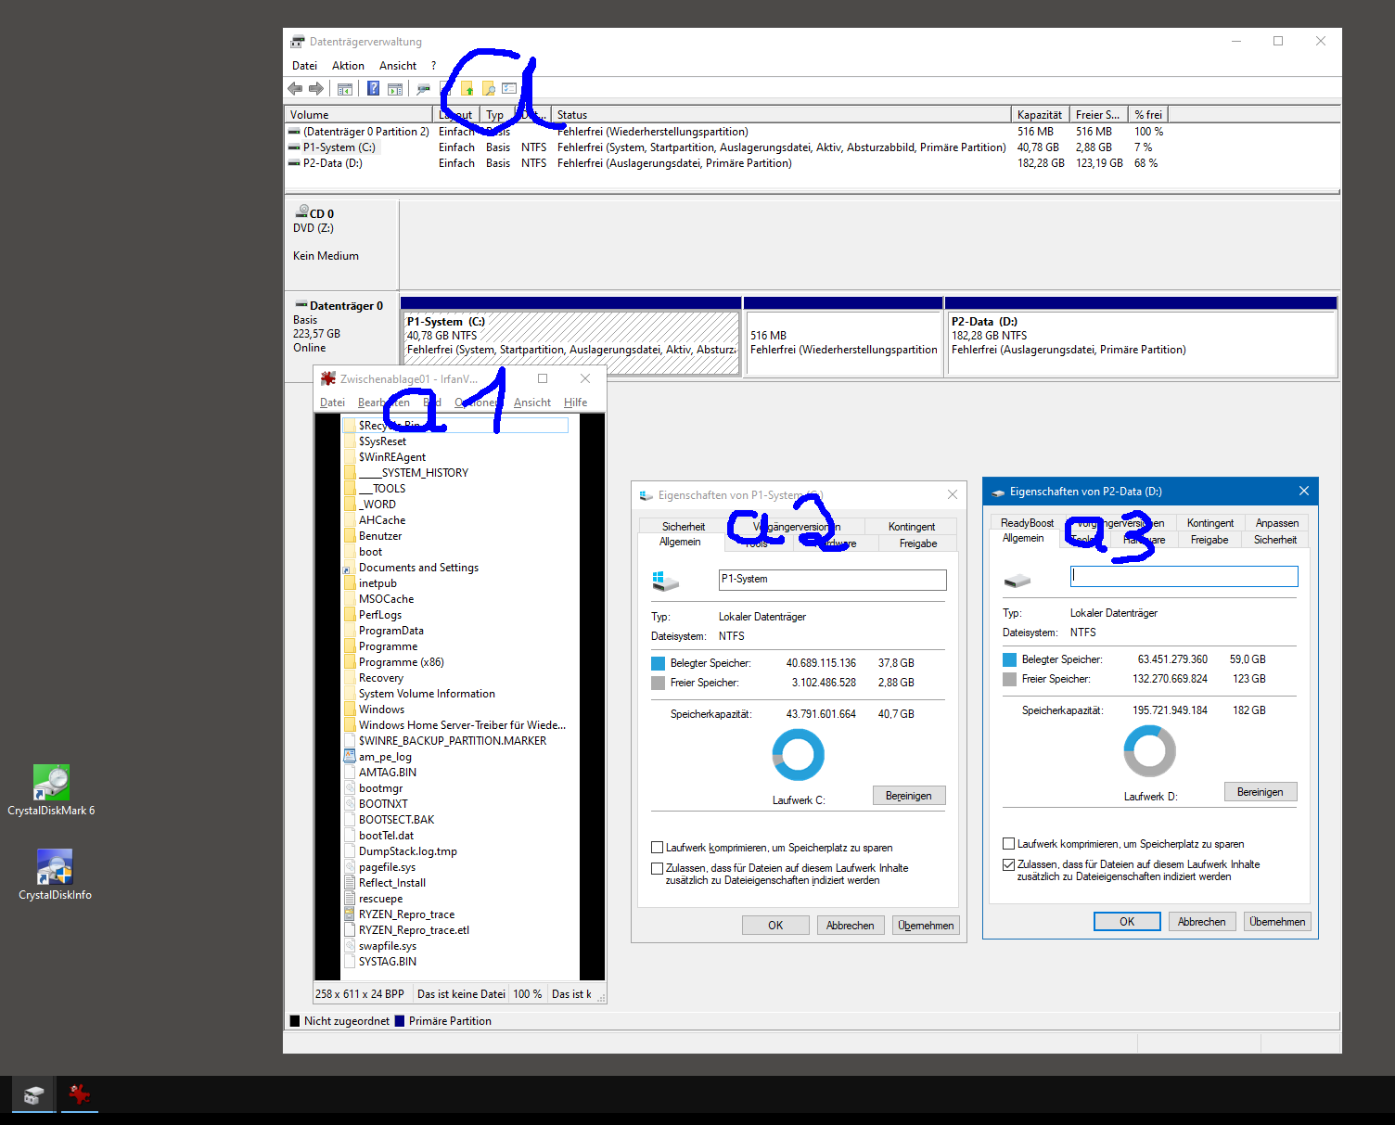Toggle the console tree toolbar icon
Viewport: 1395px width, 1125px height.
point(345,89)
